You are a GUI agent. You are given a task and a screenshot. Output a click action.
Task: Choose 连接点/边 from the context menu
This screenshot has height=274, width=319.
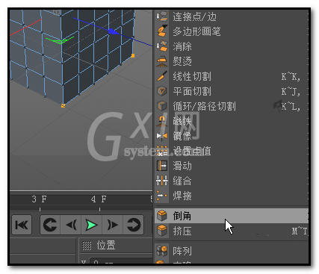pyautogui.click(x=232, y=16)
